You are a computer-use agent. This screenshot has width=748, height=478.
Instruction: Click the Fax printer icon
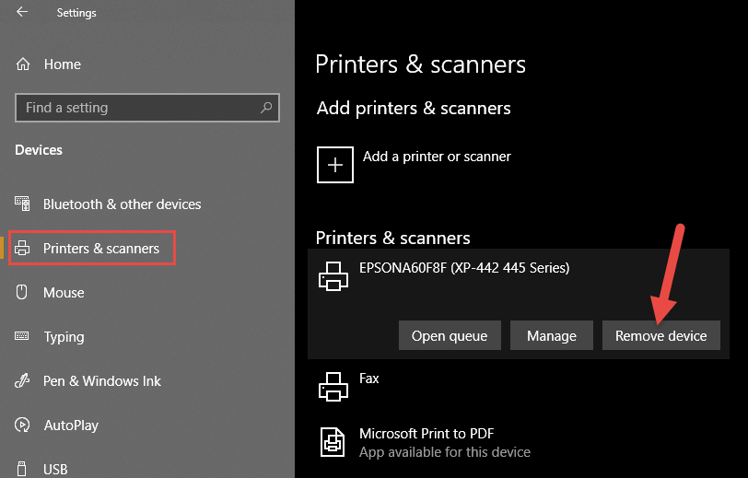point(333,387)
